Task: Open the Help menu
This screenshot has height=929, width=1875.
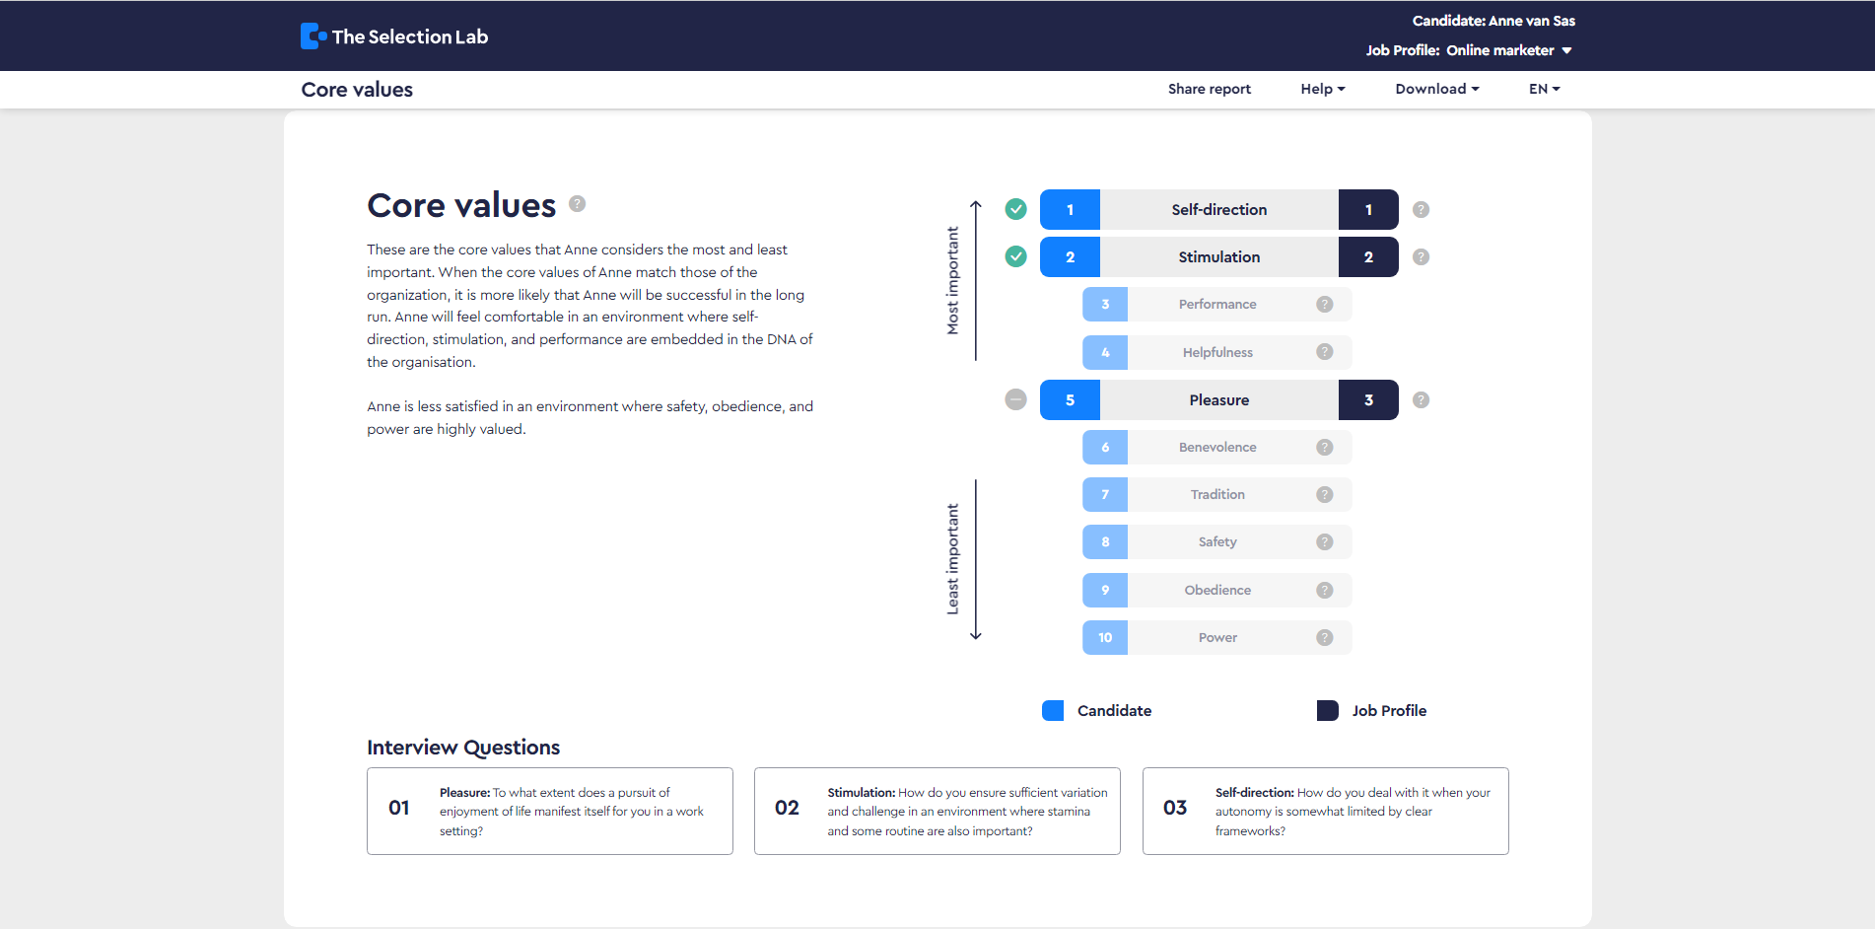Action: [1321, 89]
